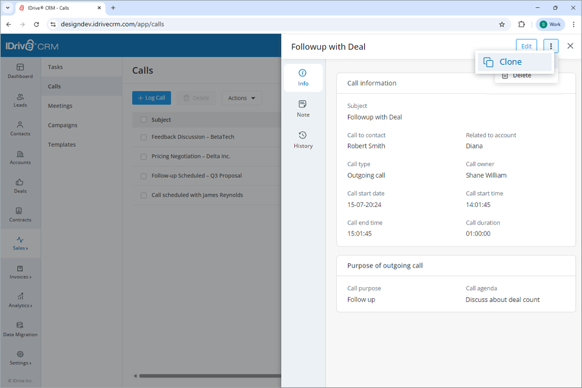Open the Deals sidebar icon
The width and height of the screenshot is (582, 388).
tap(20, 186)
